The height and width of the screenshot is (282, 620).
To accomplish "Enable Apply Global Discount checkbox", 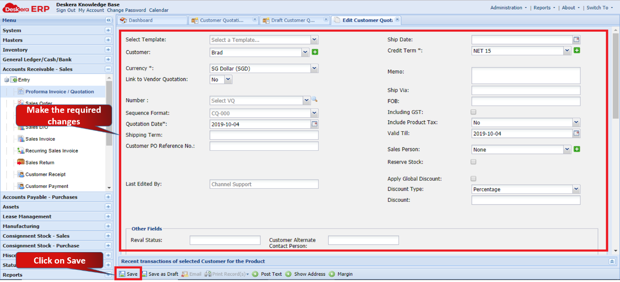I will point(474,178).
